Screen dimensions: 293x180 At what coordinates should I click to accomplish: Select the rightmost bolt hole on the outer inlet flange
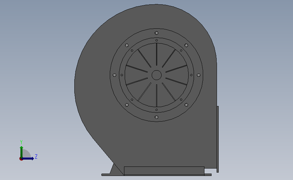tap(199, 75)
